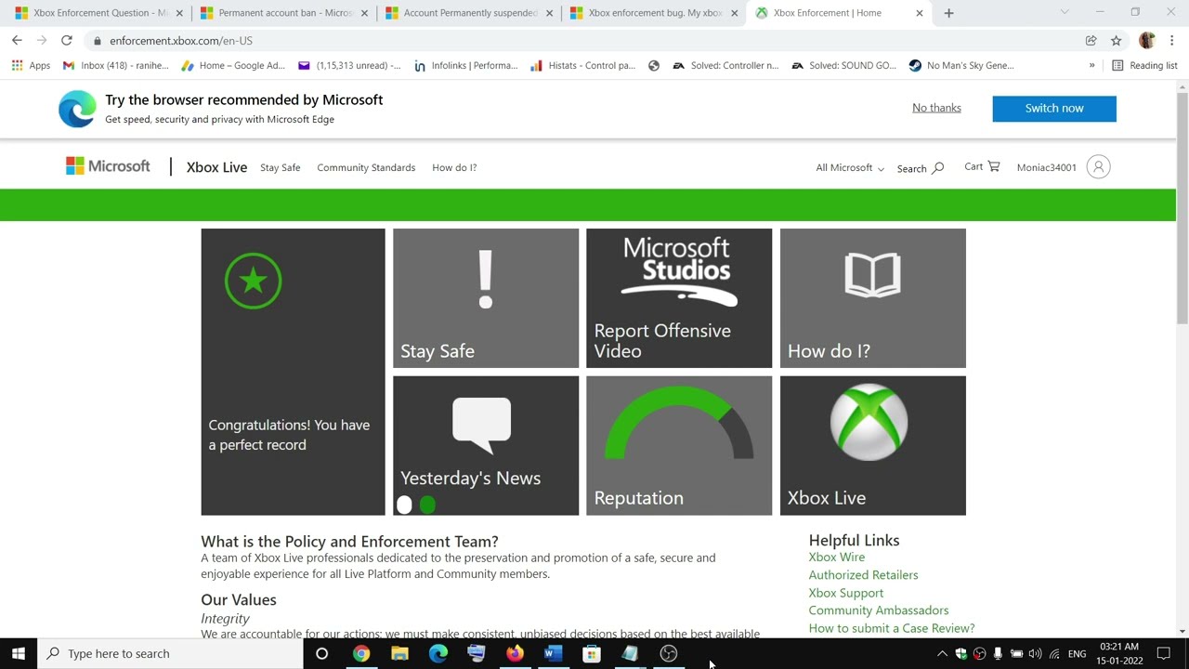Open the Gmail Inbox bookmark
The width and height of the screenshot is (1189, 669).
115,65
